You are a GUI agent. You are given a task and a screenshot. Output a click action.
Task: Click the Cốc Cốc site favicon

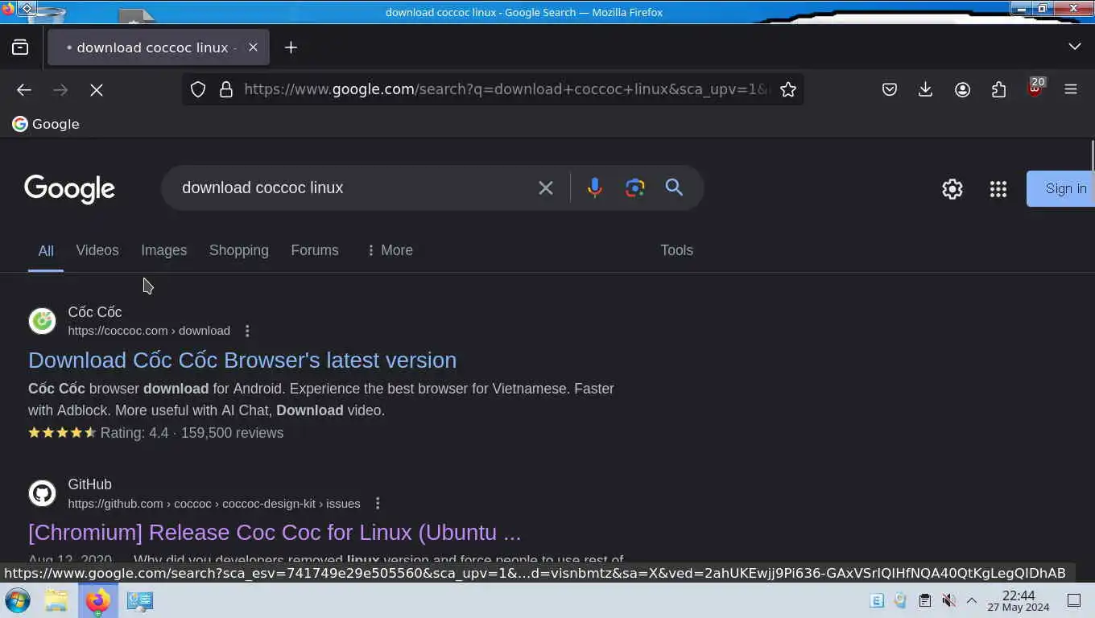[43, 321]
